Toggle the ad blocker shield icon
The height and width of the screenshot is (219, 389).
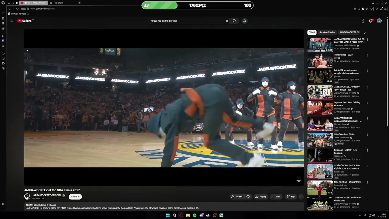tap(363, 9)
